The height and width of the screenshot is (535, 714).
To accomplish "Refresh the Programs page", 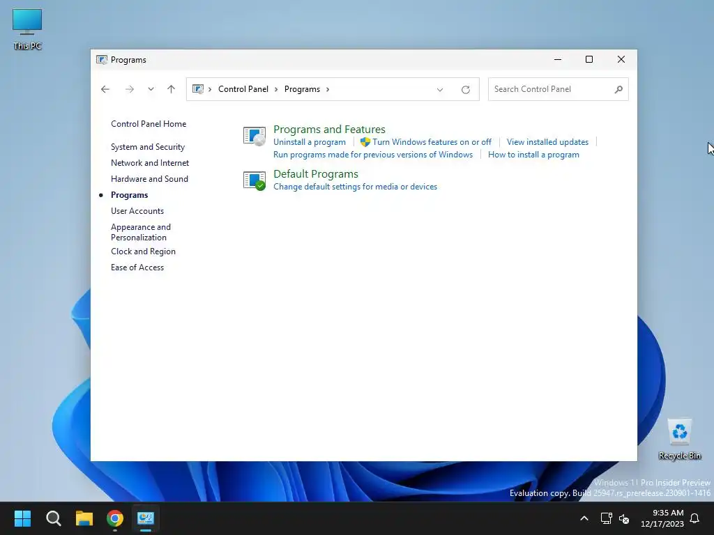I will pos(465,90).
